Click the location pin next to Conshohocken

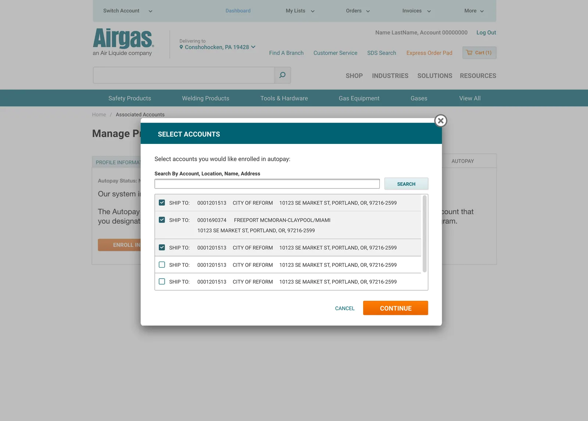pos(181,47)
